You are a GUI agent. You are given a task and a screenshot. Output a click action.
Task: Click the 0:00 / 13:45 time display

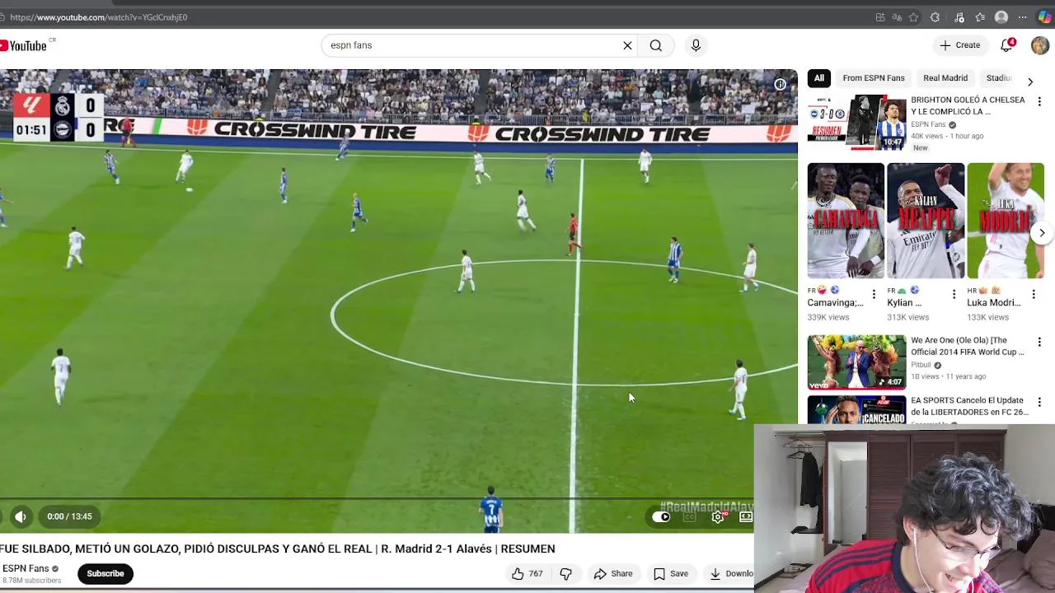click(69, 516)
